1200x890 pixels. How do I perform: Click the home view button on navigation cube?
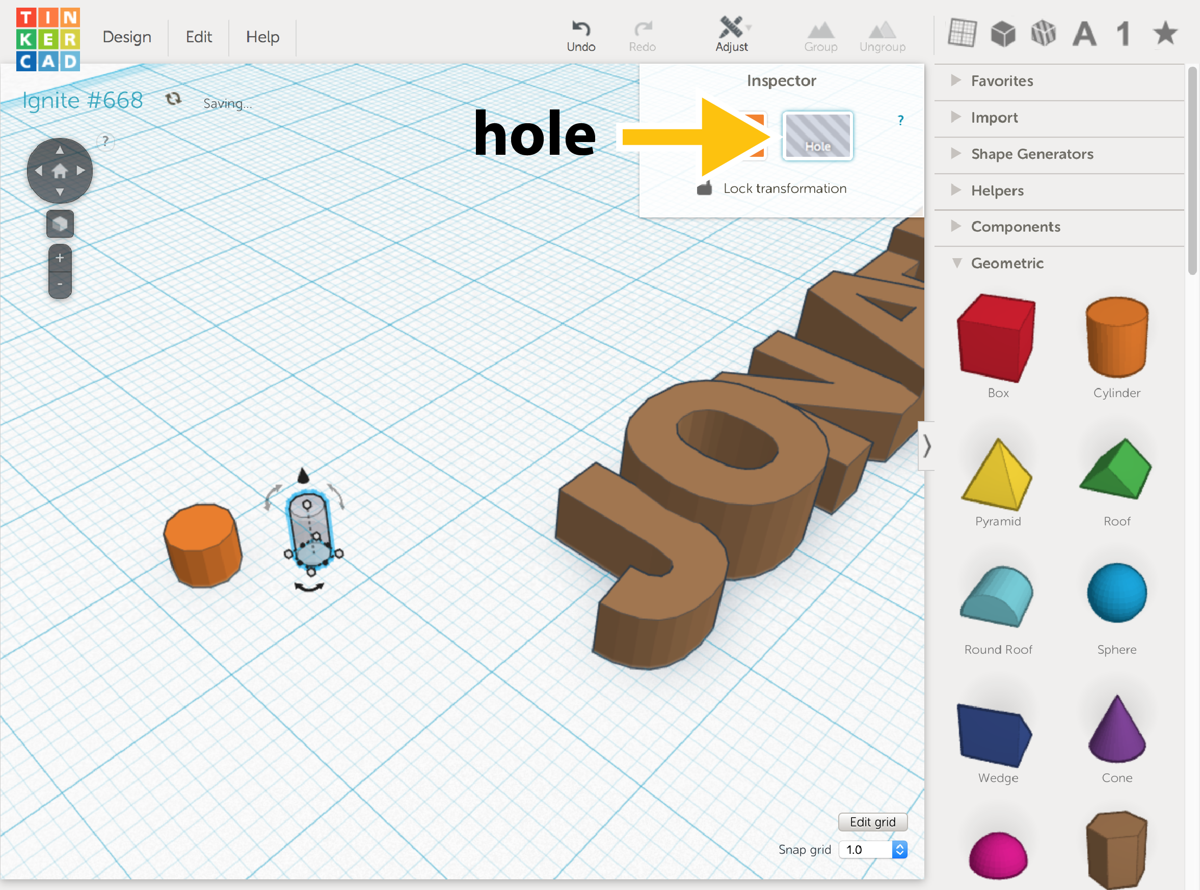coord(59,170)
